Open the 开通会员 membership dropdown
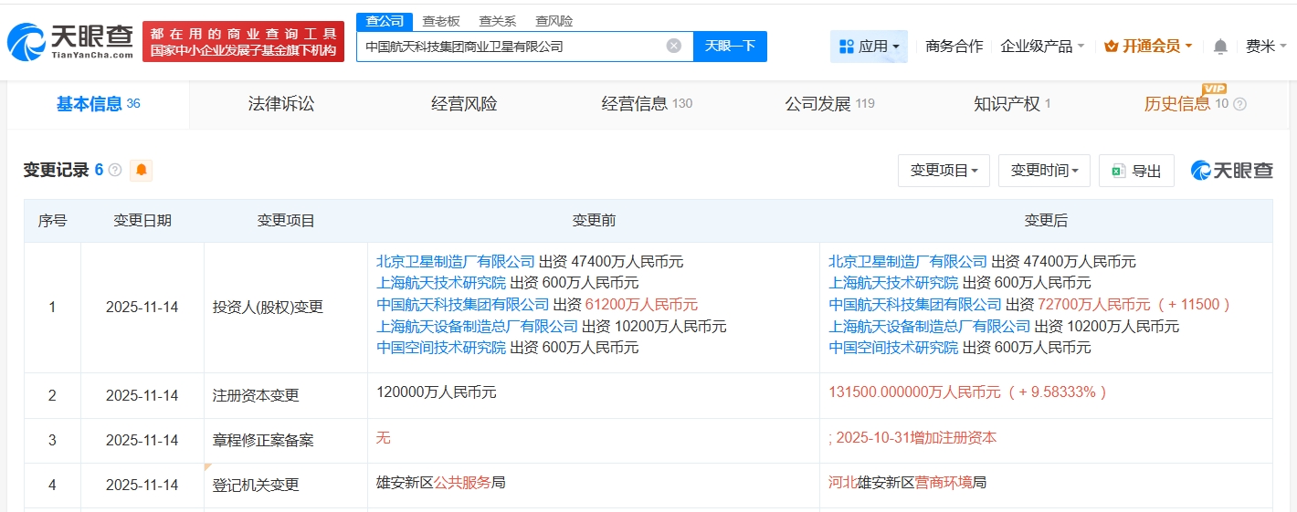This screenshot has width=1297, height=512. (1148, 46)
